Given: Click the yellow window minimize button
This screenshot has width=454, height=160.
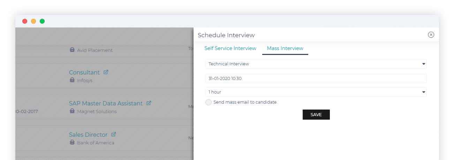Looking at the screenshot, I should [x=33, y=21].
